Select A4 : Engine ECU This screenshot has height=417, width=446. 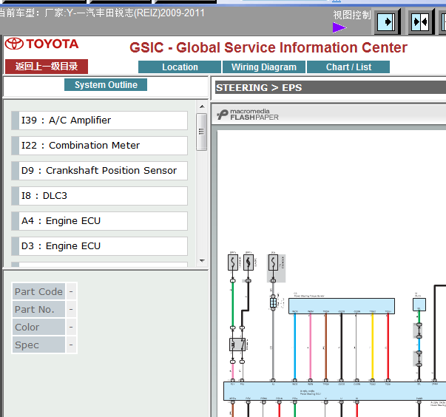click(x=99, y=221)
